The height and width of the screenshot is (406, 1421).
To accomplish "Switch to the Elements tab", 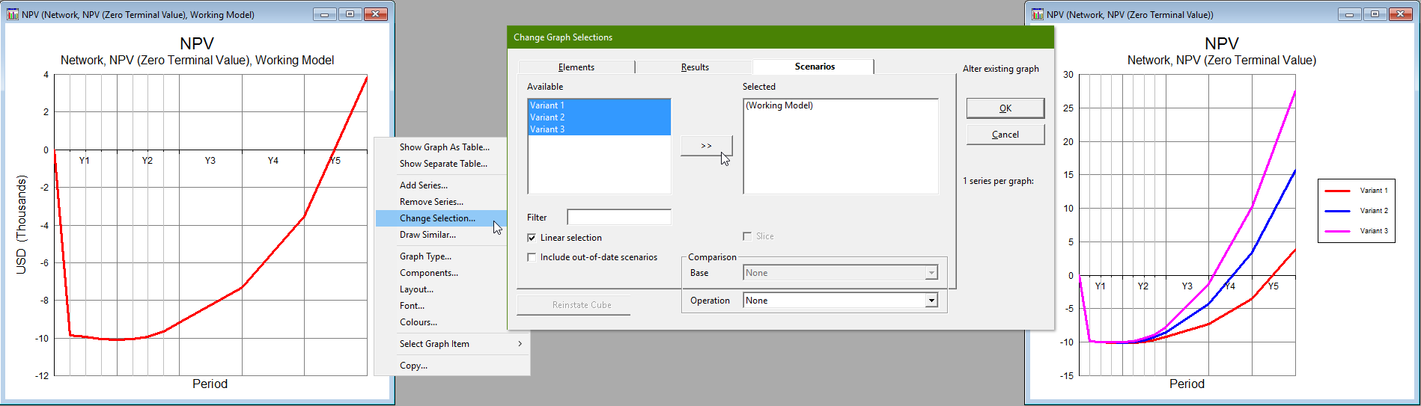I will pos(576,67).
